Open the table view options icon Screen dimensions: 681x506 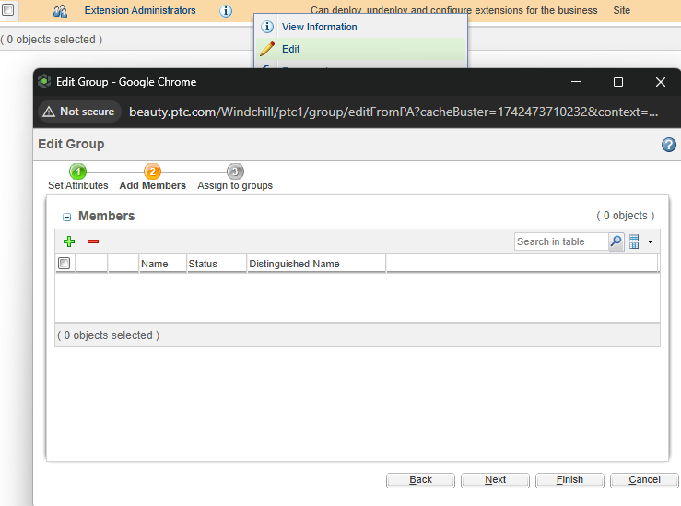tap(634, 241)
